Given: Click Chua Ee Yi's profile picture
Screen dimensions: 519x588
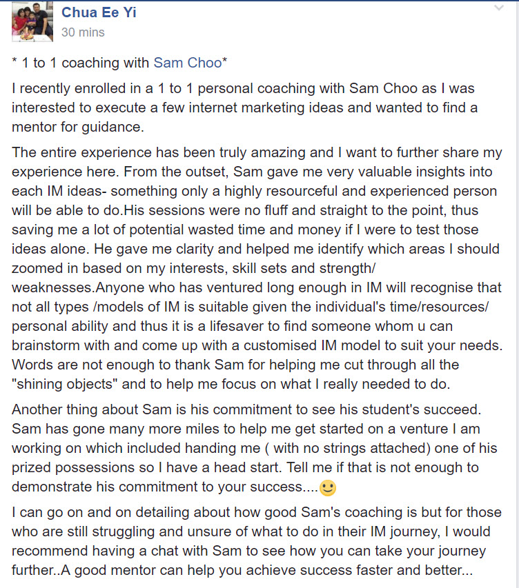Looking at the screenshot, I should point(32,22).
